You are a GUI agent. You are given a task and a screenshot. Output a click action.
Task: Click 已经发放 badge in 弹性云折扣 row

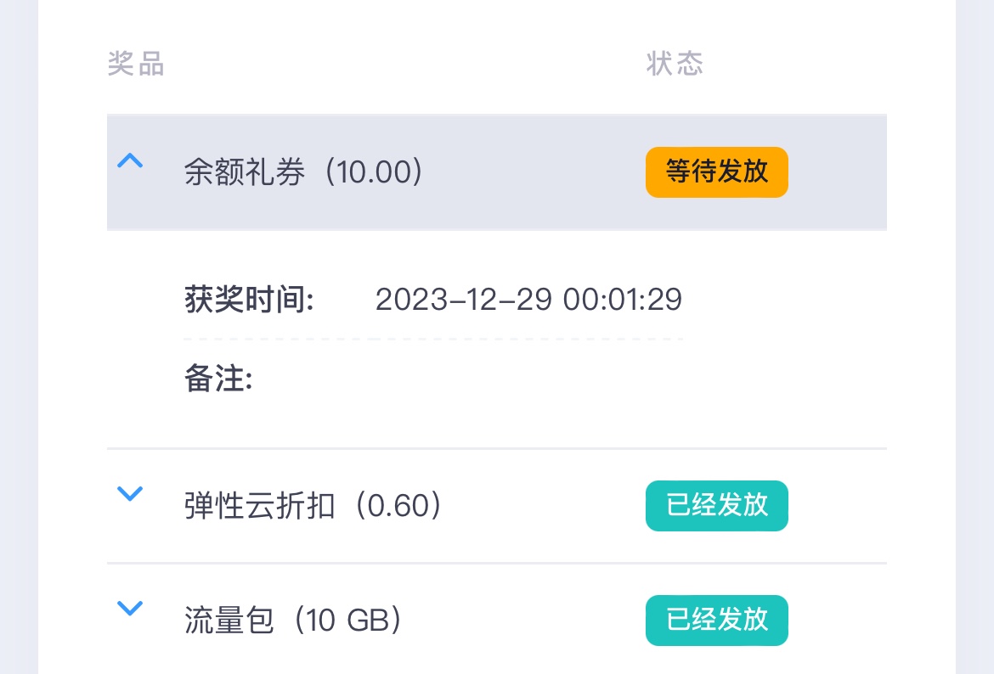(x=716, y=506)
